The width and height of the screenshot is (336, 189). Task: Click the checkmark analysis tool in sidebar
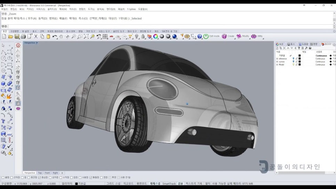coord(9,146)
